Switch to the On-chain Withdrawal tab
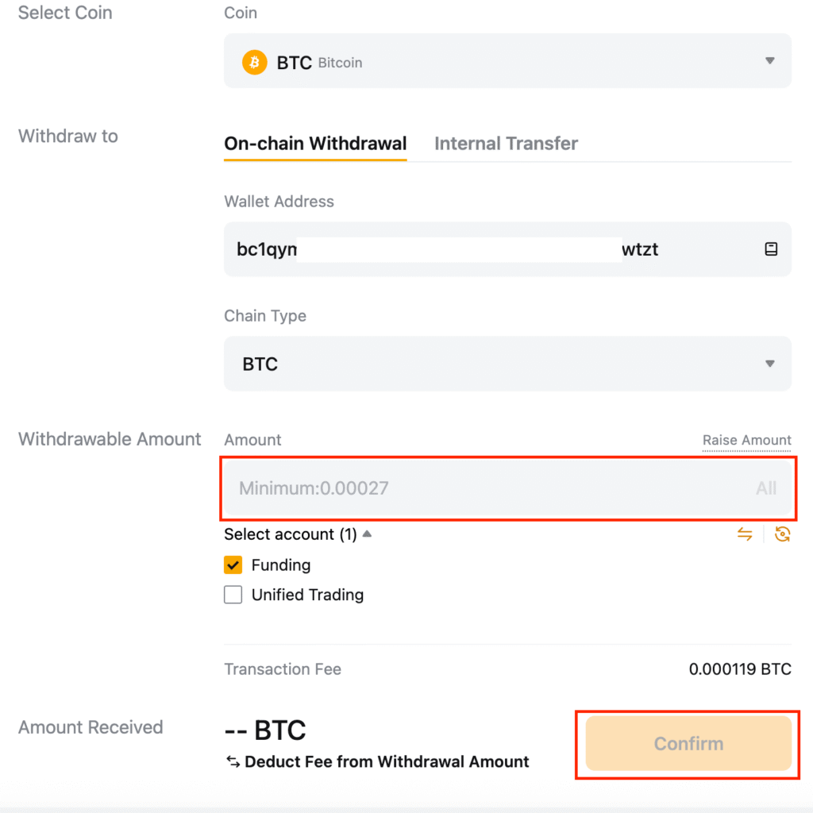 coord(315,144)
